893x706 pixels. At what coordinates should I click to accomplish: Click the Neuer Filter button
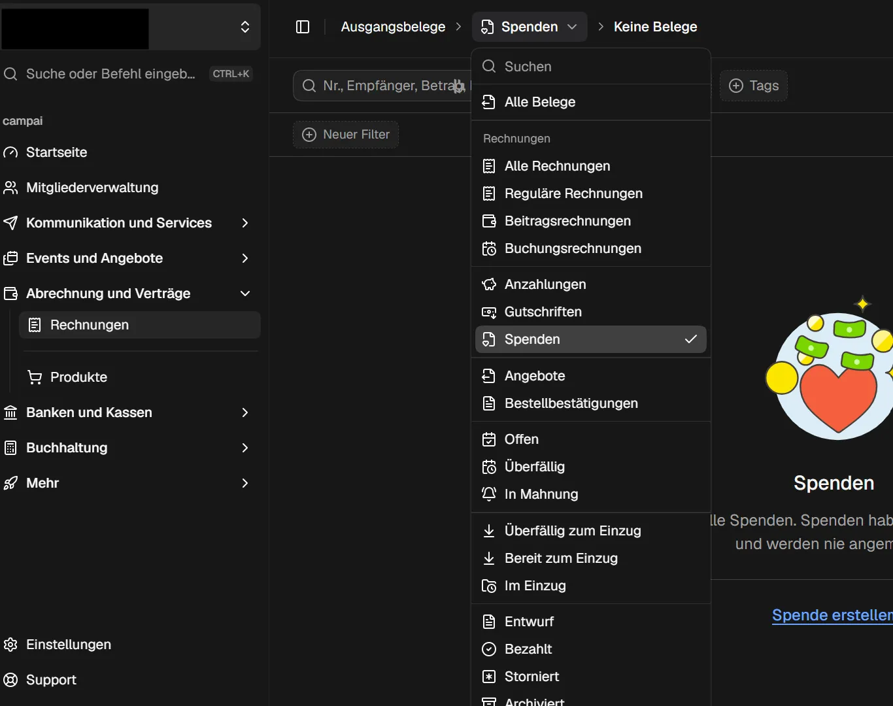pyautogui.click(x=346, y=135)
